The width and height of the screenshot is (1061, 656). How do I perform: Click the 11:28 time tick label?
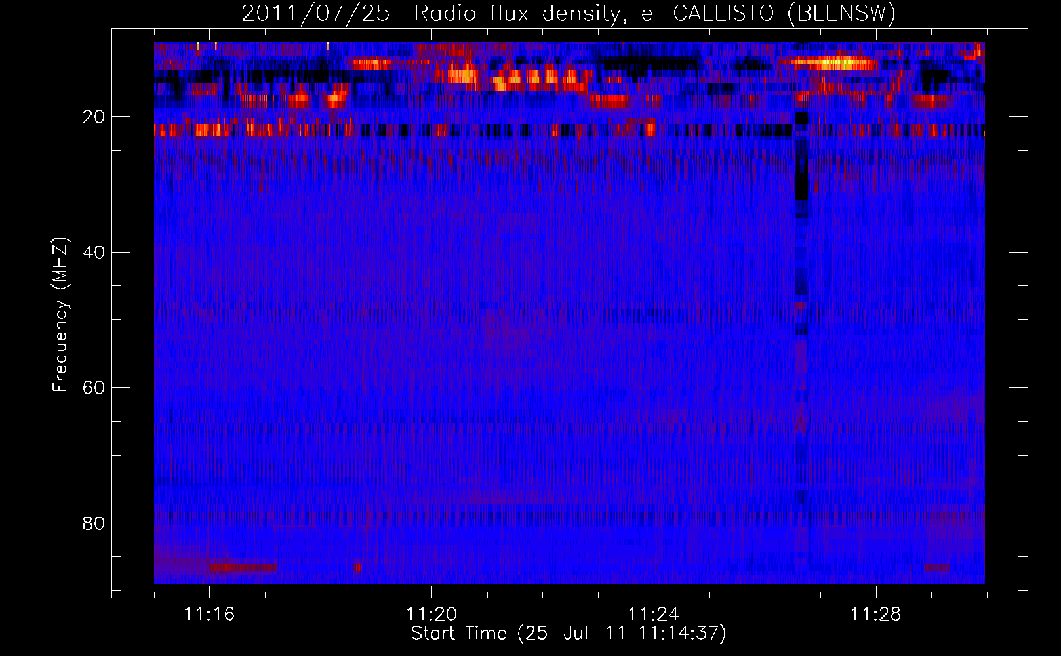coord(876,614)
